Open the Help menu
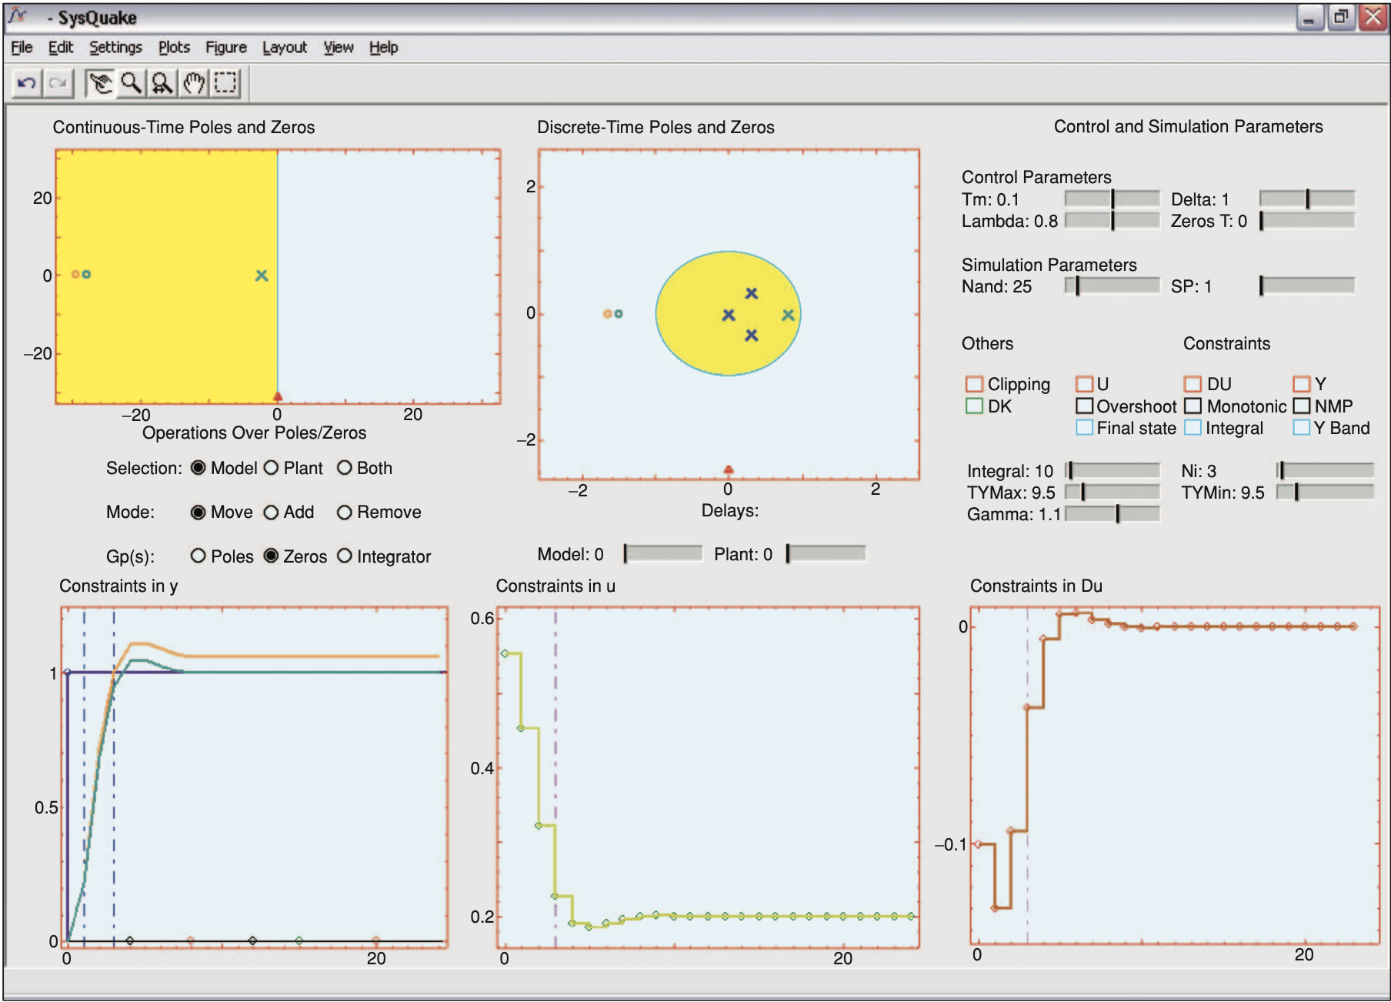Image resolution: width=1391 pixels, height=1002 pixels. [x=383, y=48]
